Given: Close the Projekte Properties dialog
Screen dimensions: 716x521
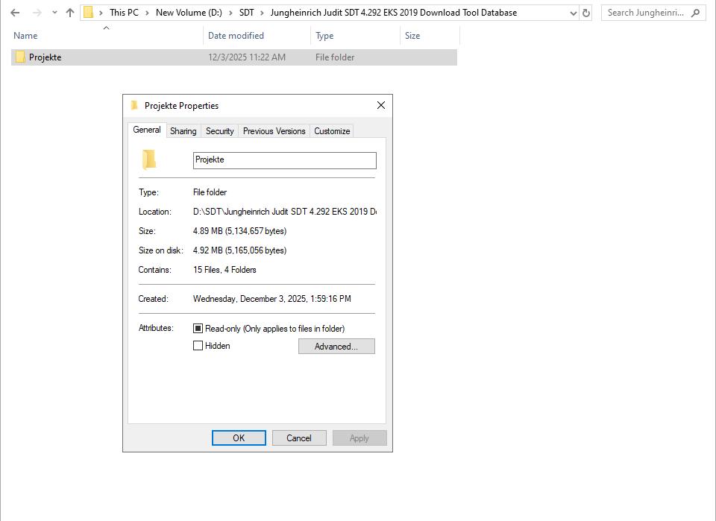Looking at the screenshot, I should point(381,105).
